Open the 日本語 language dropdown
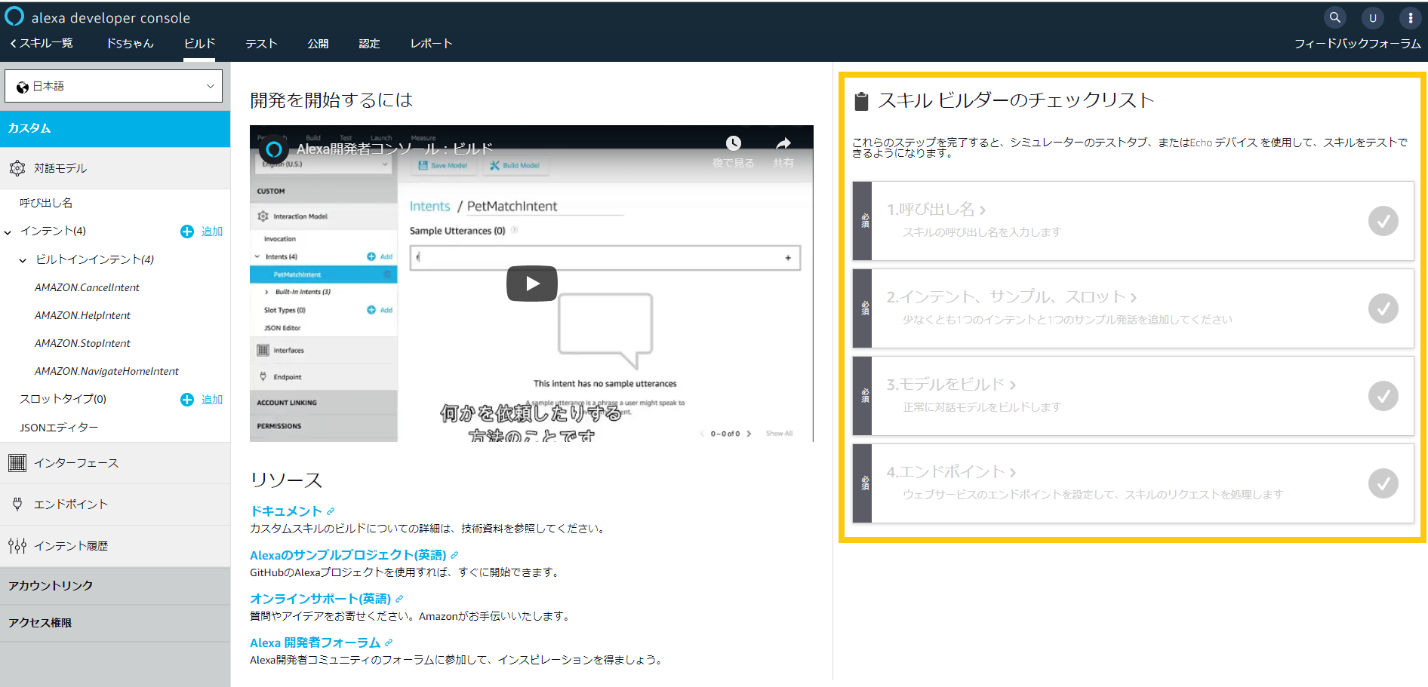 pos(114,86)
